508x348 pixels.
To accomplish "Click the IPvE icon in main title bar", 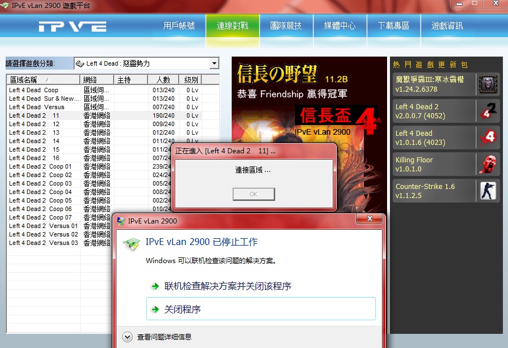I will pyautogui.click(x=5, y=5).
